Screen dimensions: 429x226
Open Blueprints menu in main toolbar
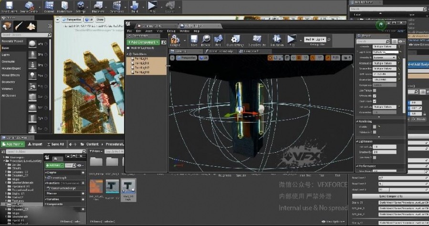(98, 7)
